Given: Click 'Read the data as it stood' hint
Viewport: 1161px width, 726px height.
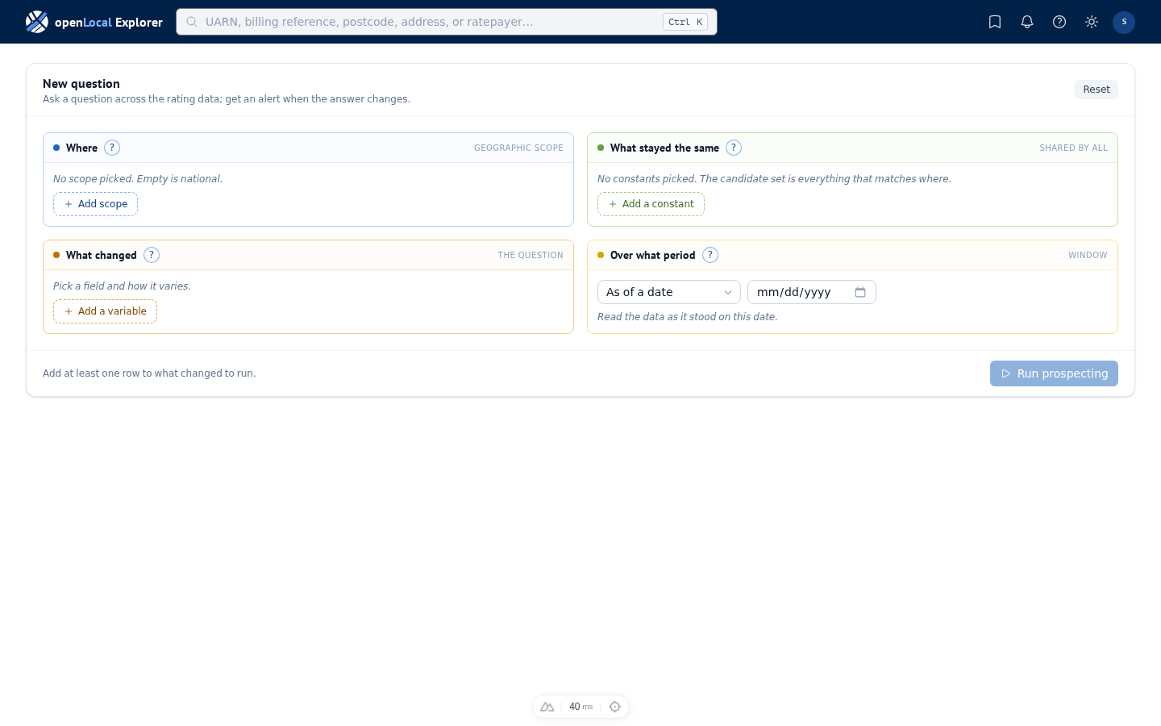Looking at the screenshot, I should click(x=687, y=317).
